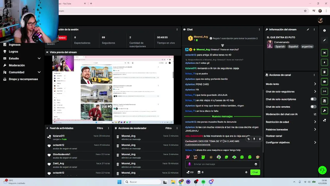Open Feed de actividades three-dot options

pyautogui.click(x=108, y=128)
